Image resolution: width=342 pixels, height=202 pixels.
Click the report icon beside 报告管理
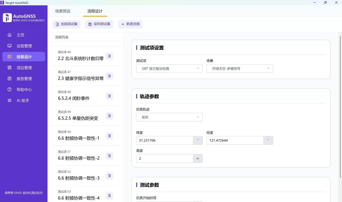pyautogui.click(x=9, y=78)
